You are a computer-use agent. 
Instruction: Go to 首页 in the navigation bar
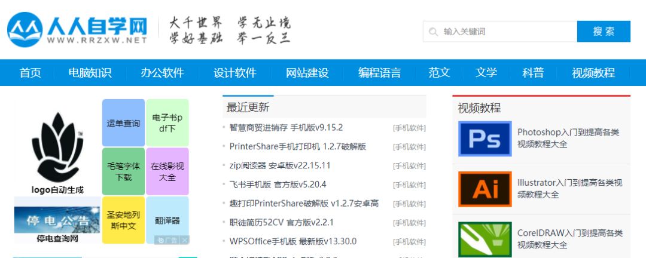click(31, 73)
